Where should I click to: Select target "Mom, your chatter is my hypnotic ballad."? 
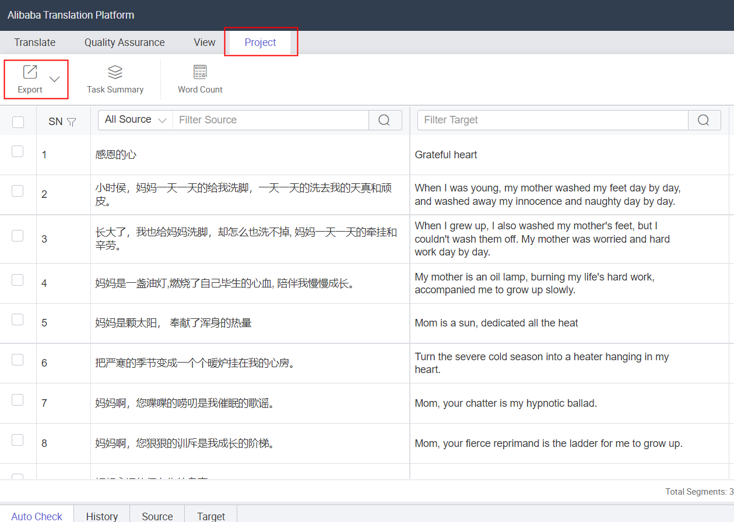(506, 403)
